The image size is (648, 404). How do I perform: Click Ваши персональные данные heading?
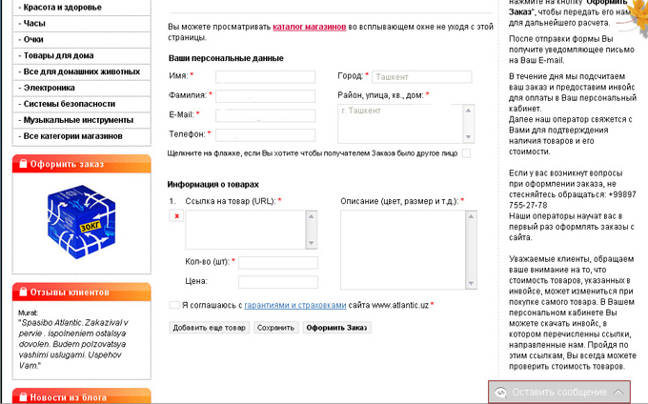(x=226, y=58)
